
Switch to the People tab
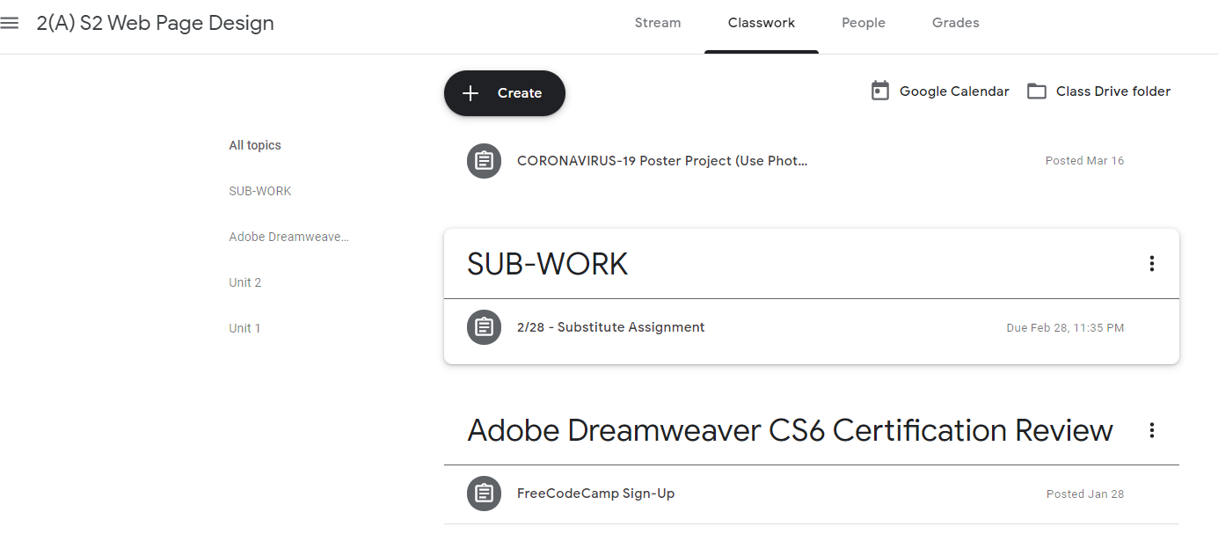(863, 23)
